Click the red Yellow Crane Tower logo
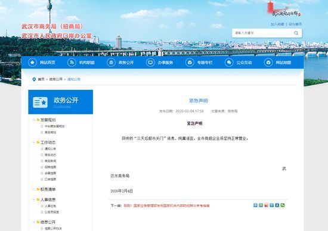Image resolution: width=328 pixels, height=231 pixels. (x=283, y=9)
